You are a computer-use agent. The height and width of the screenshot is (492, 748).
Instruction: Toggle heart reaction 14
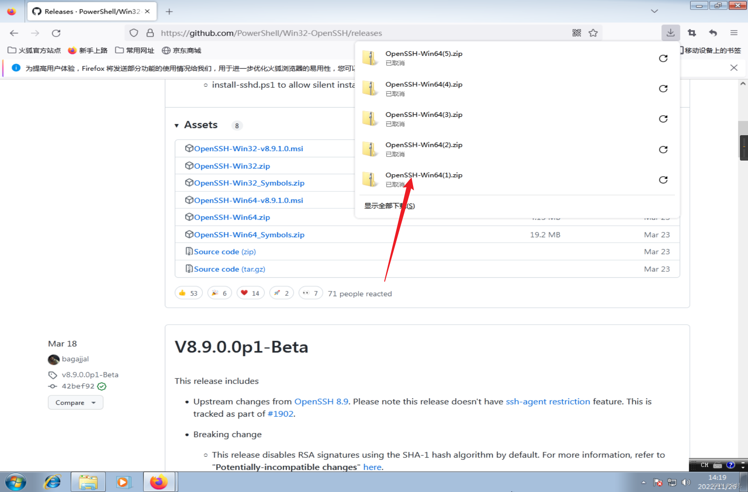pos(251,293)
